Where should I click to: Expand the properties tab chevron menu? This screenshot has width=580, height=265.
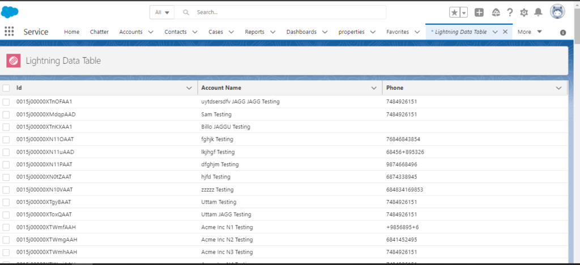(373, 32)
